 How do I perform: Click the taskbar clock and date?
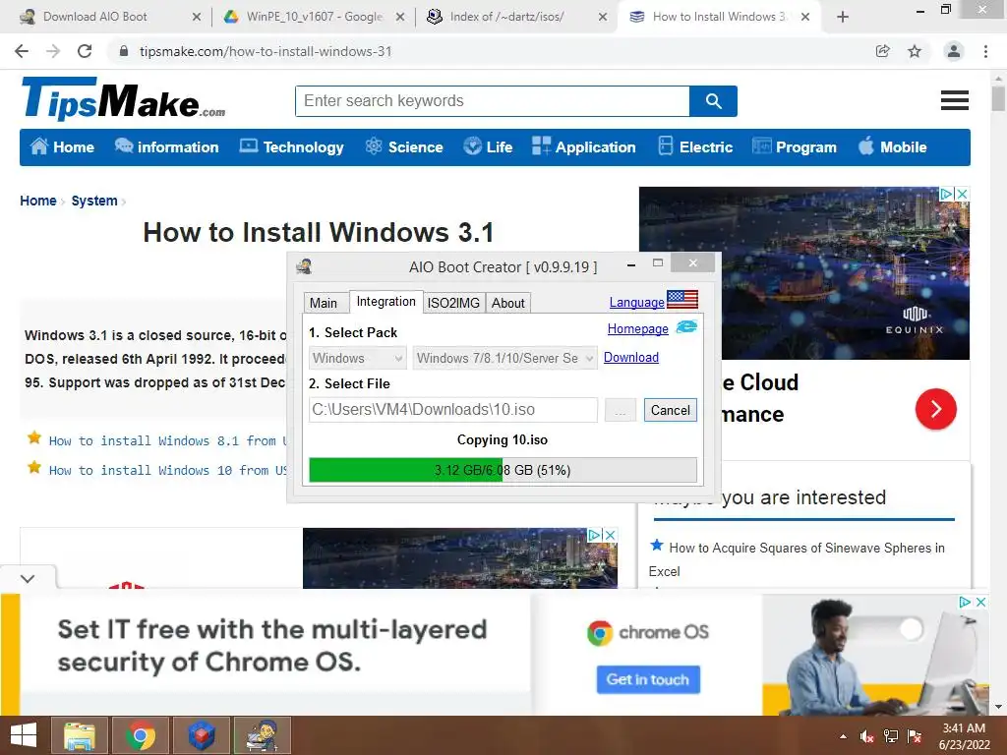[x=964, y=736]
